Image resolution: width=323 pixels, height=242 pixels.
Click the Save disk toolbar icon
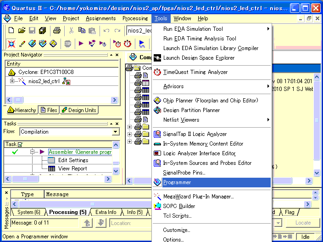pos(32,30)
